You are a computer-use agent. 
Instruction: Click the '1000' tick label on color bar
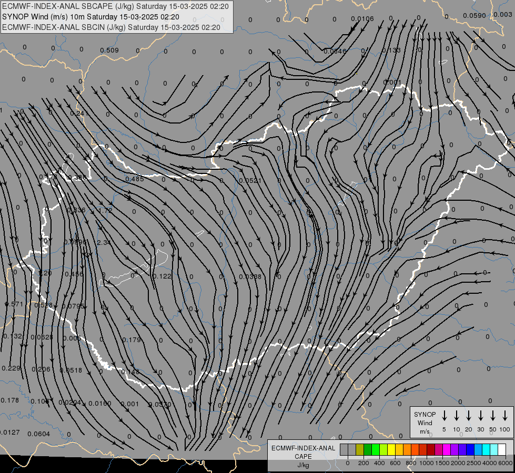point(426,463)
